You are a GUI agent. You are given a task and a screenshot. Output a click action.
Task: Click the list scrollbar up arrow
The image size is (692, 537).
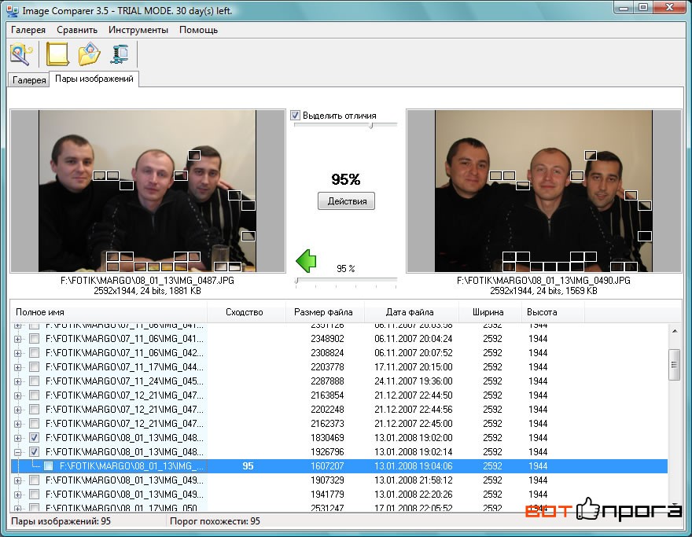(x=675, y=331)
